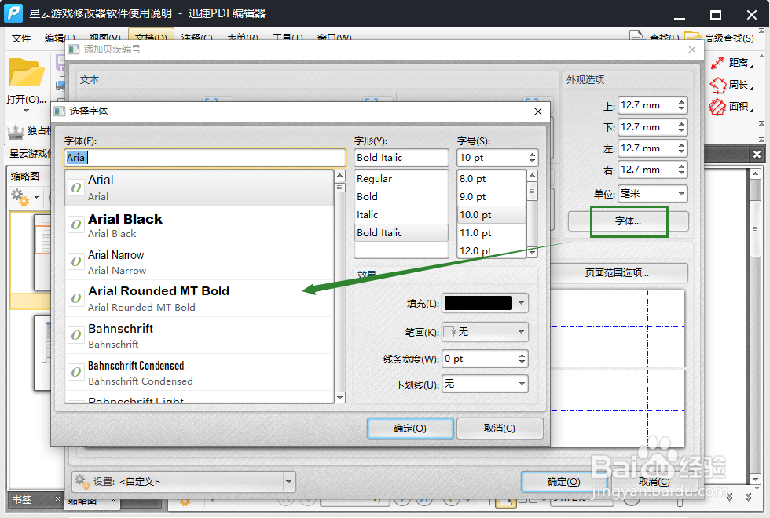Screen dimensions: 770x518
Task: Close the document tab with X
Action: (x=757, y=154)
